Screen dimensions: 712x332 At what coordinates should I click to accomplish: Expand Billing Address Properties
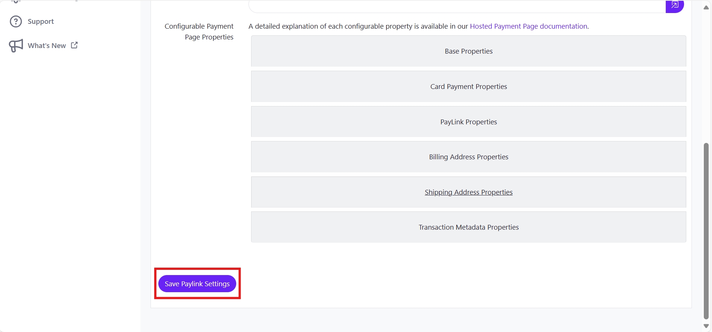tap(468, 157)
